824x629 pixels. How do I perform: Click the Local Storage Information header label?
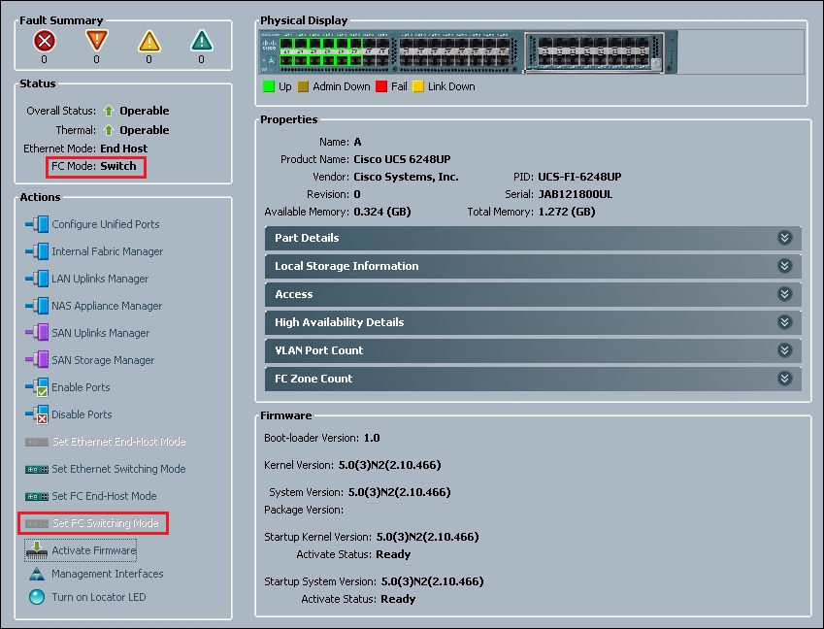coord(346,266)
